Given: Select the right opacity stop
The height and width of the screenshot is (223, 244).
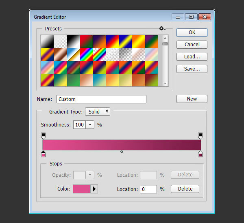Looking at the screenshot, I should pos(200,136).
